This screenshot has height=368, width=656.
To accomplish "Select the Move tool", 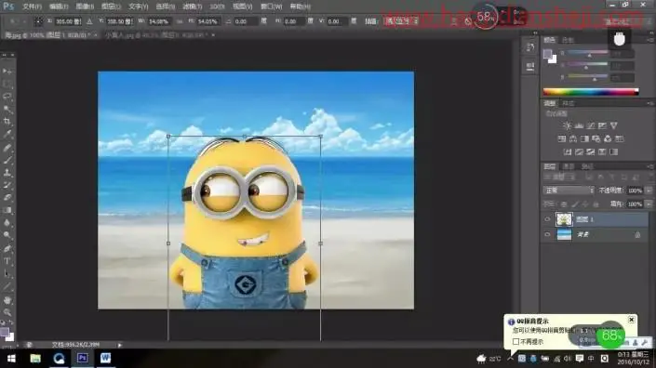I will (x=7, y=72).
